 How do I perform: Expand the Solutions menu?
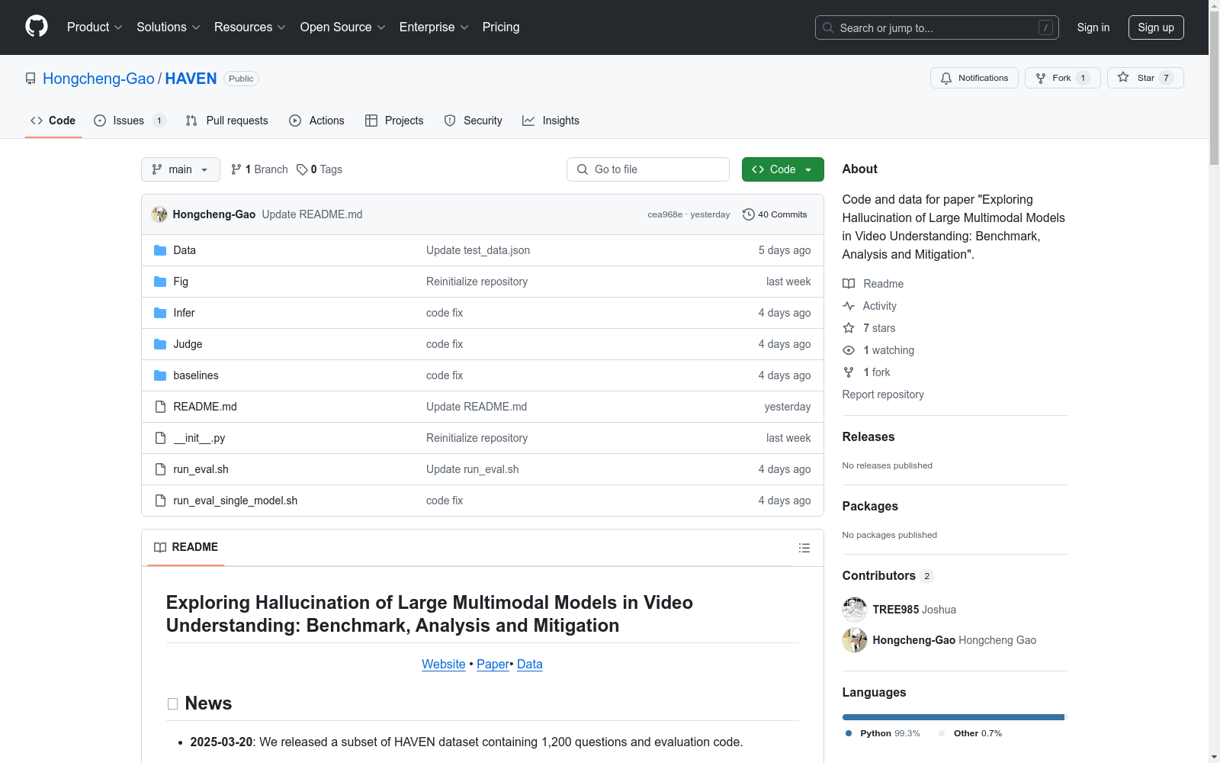(168, 27)
